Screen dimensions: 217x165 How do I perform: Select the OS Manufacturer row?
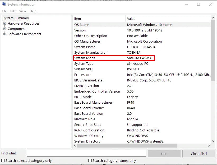142,42
